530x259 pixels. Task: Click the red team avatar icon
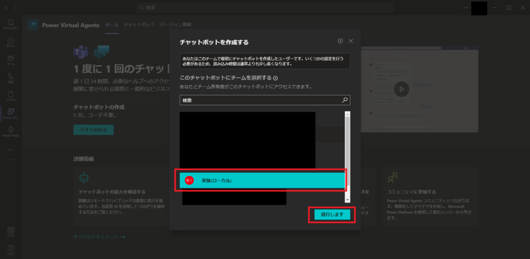pos(189,181)
